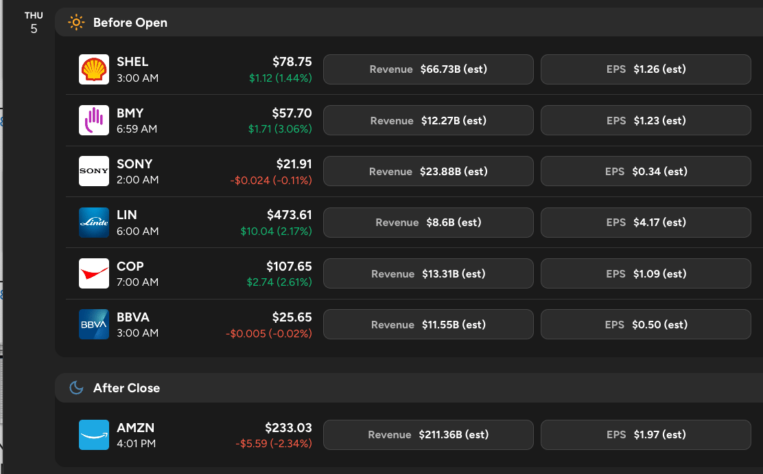Screen dimensions: 763x474
Task: Click LIN report time 6:00 AM
Action: click(137, 232)
